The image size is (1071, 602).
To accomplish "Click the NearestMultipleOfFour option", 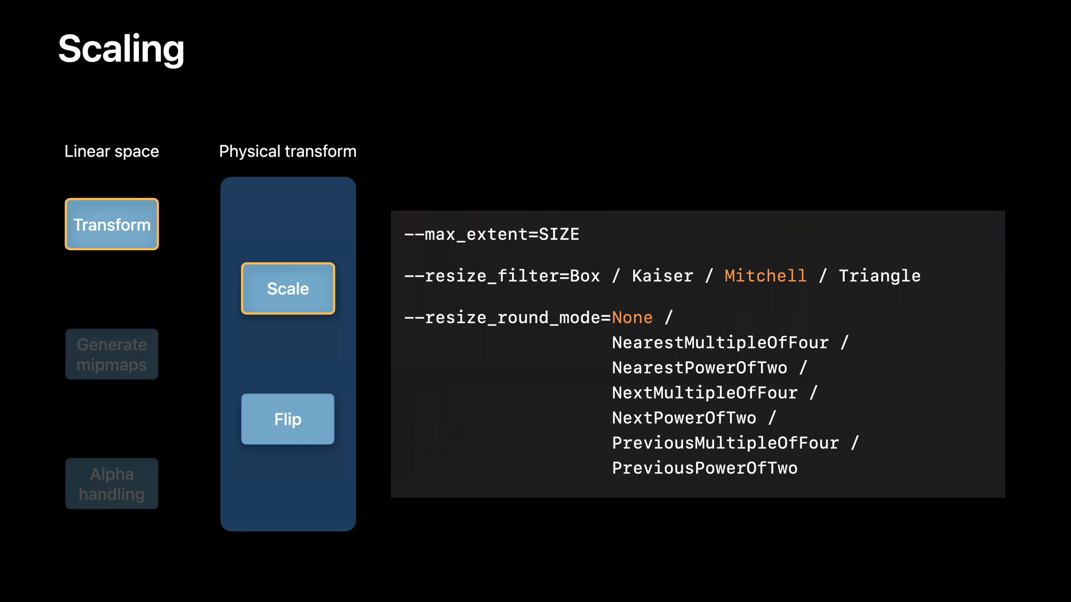I will [x=720, y=342].
